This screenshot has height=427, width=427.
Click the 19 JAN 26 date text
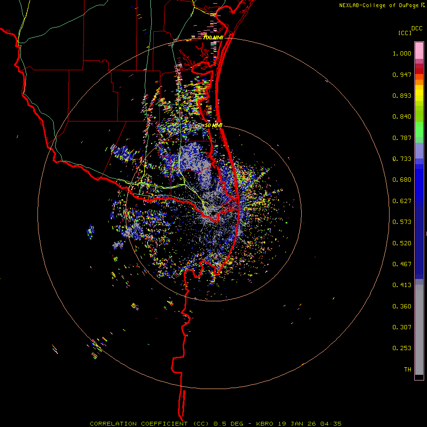(297, 424)
